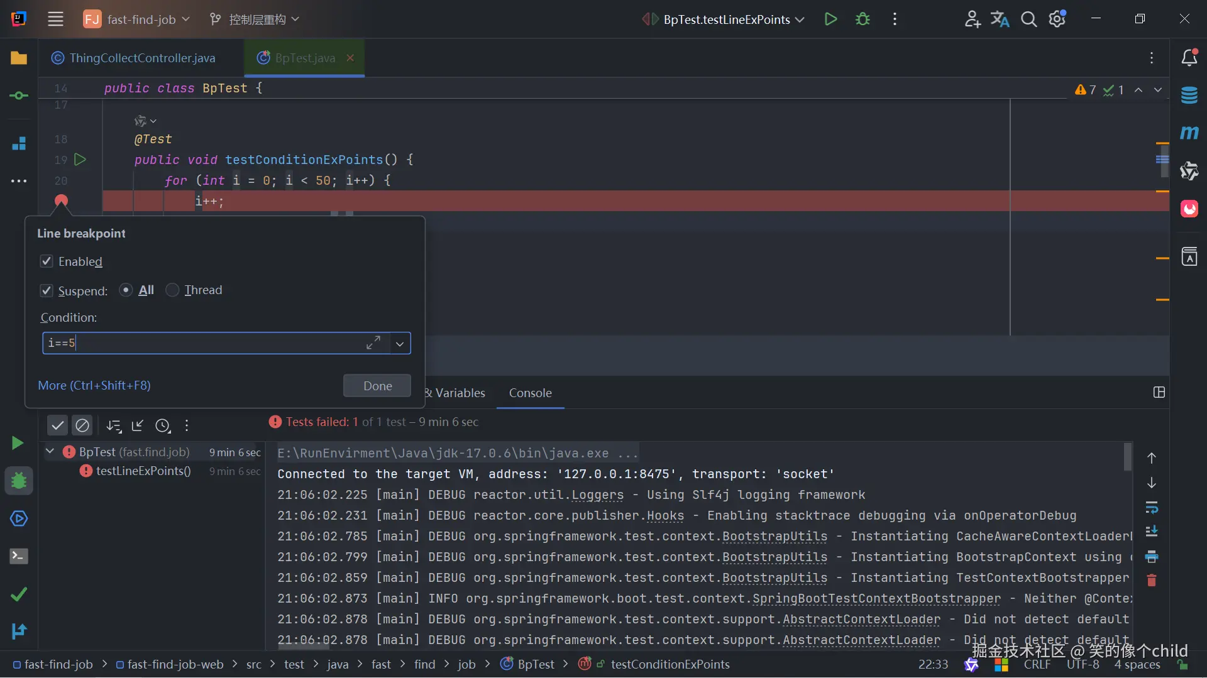Print console output icon
The height and width of the screenshot is (678, 1207).
coord(1151,556)
